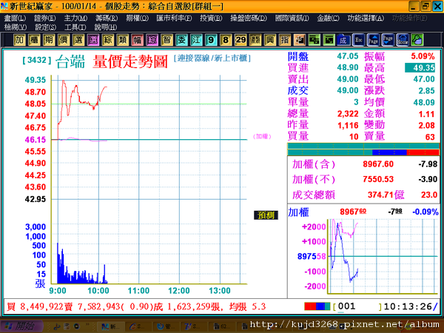The width and height of the screenshot is (444, 333).
Task: Open the 期權(O) menu
Action: 137,18
